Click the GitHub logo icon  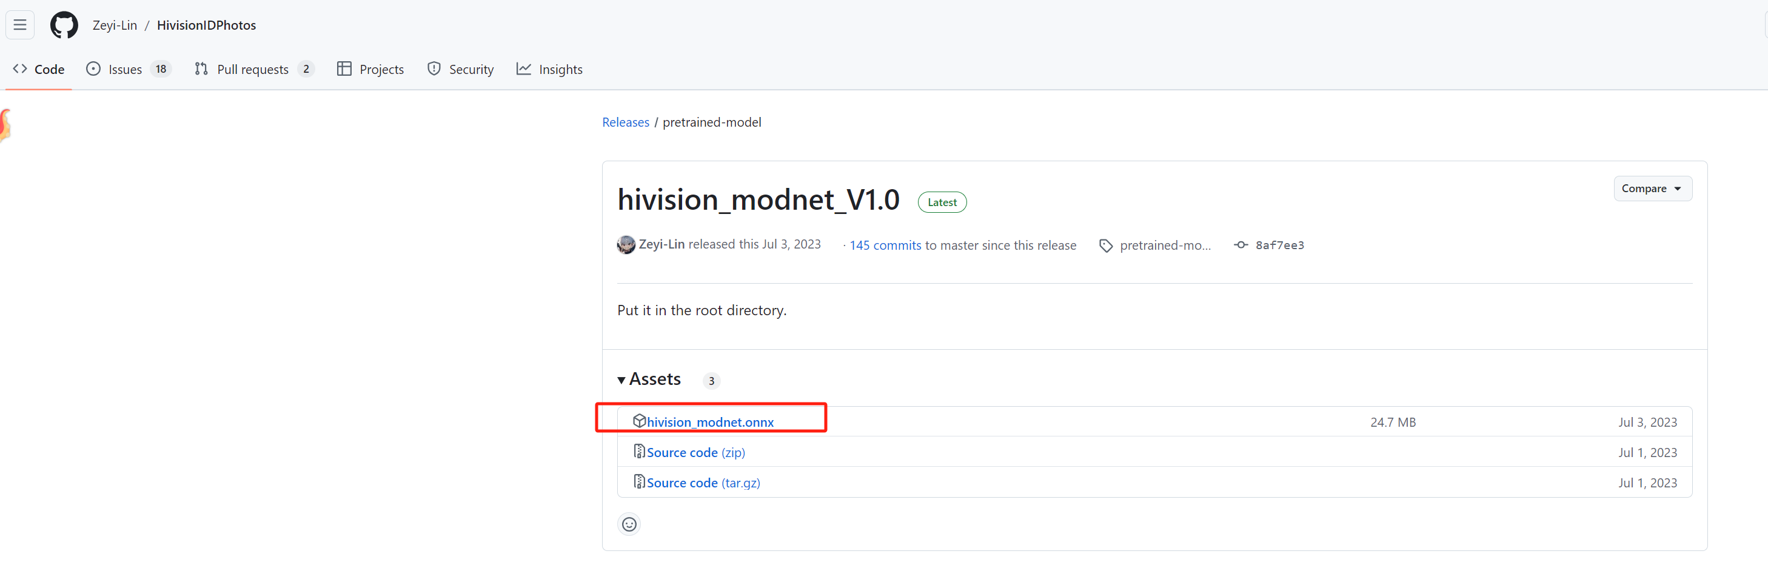pos(64,25)
